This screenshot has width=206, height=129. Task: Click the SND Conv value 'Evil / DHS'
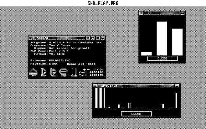click(59, 51)
